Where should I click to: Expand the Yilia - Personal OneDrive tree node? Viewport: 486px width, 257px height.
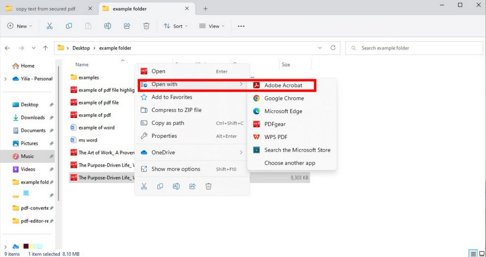[5, 79]
